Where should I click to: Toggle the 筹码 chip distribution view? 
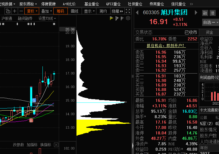click(x=61, y=11)
